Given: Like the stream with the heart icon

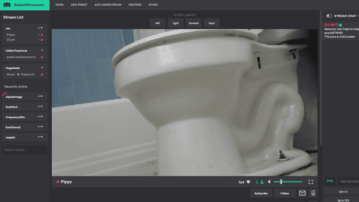Looking at the screenshot, I should (x=249, y=182).
